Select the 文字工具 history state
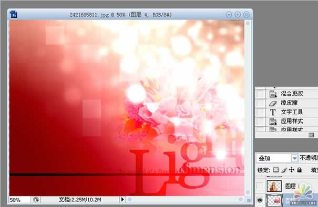318x207 pixels. [x=292, y=112]
